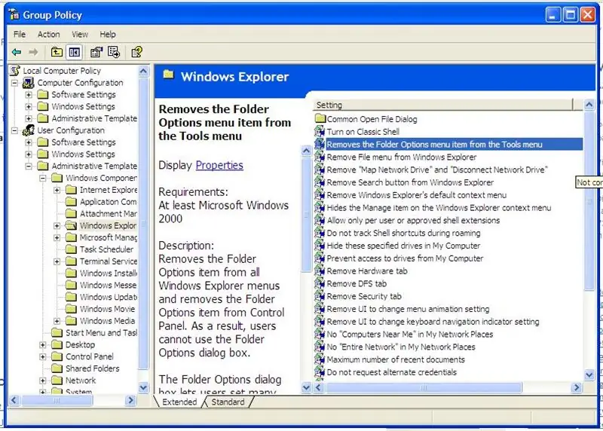This screenshot has width=603, height=431.
Task: Click the Task Scheduler folder icon
Action: (x=71, y=249)
